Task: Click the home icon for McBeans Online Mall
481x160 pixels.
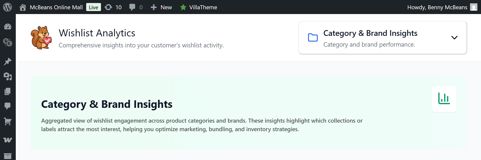Action: (23, 7)
